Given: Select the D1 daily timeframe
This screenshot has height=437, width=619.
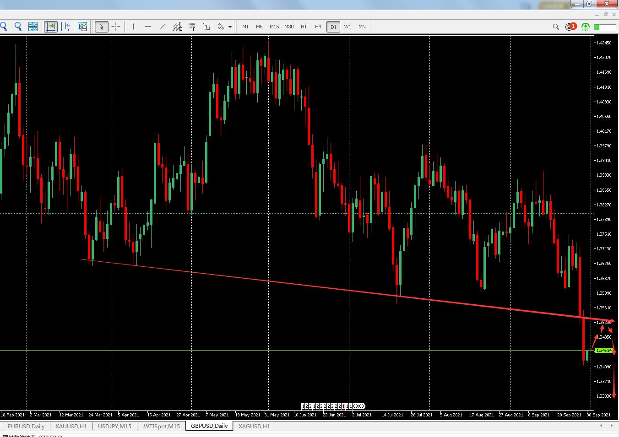Looking at the screenshot, I should pyautogui.click(x=333, y=27).
